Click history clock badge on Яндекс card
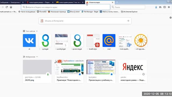Screen dimensions: 172x97 click(x=143, y=74)
